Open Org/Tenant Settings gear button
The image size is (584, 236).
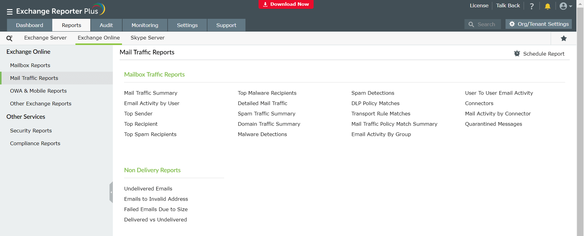coord(538,24)
